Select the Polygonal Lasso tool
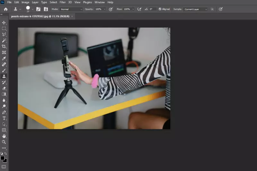Screen dimensions: 257x171 4,34
